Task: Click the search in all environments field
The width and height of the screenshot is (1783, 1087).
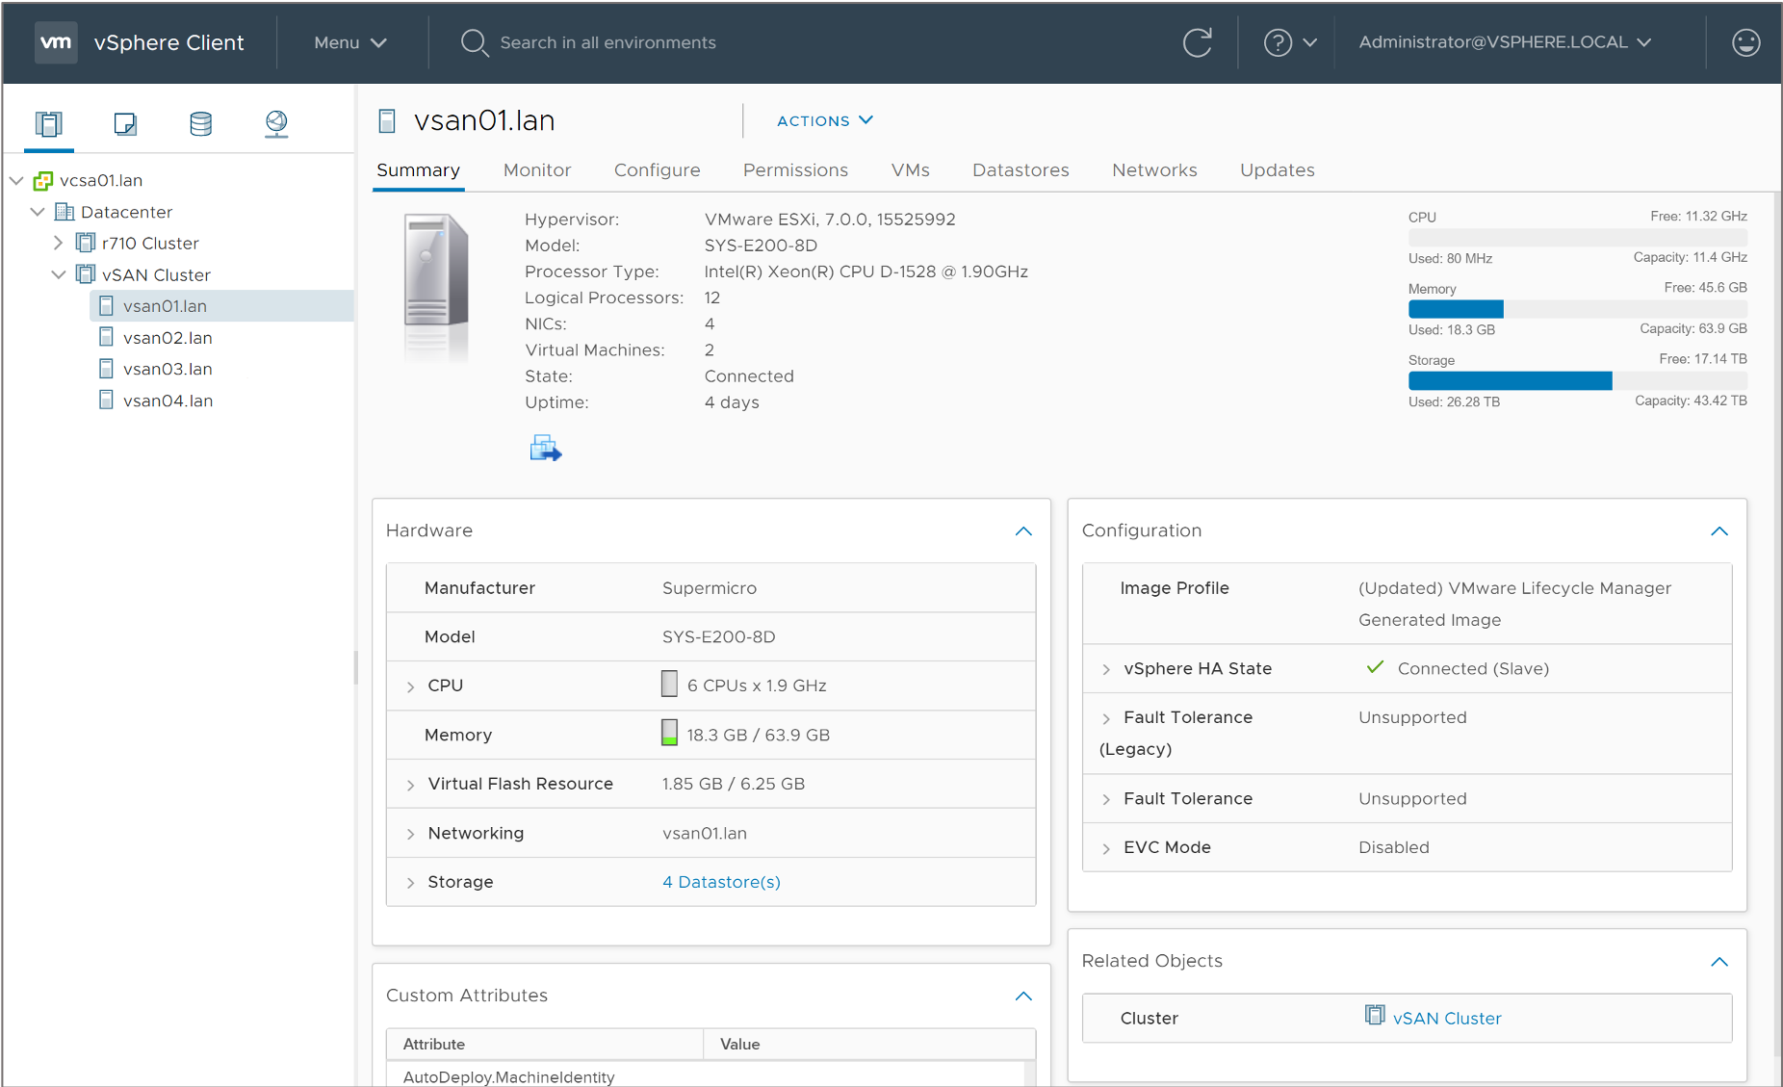Action: 607,42
